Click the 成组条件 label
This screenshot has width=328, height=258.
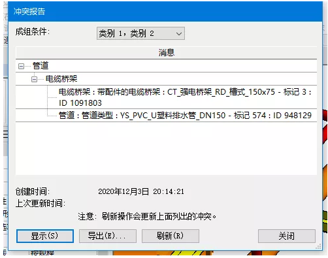pyautogui.click(x=33, y=32)
